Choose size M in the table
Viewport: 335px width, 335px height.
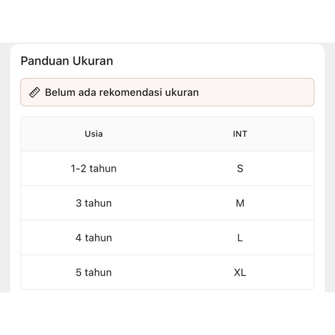click(240, 203)
